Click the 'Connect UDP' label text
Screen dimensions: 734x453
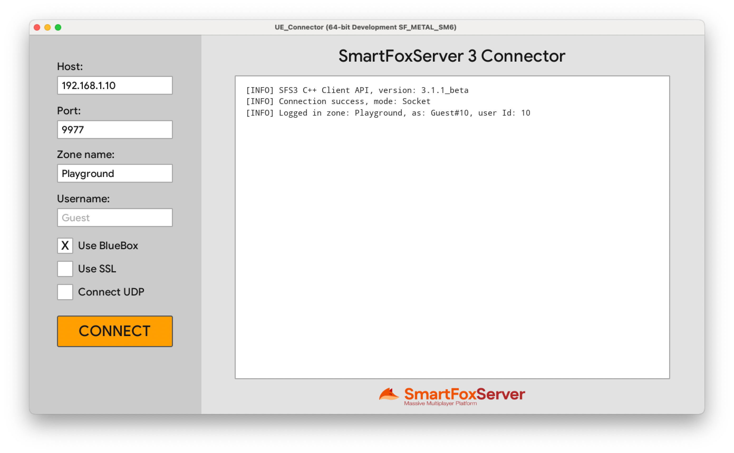pyautogui.click(x=111, y=292)
